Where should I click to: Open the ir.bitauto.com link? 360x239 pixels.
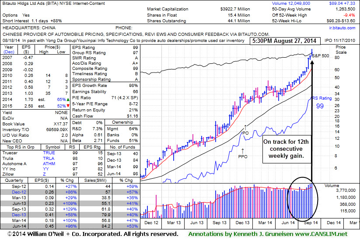point(342,28)
